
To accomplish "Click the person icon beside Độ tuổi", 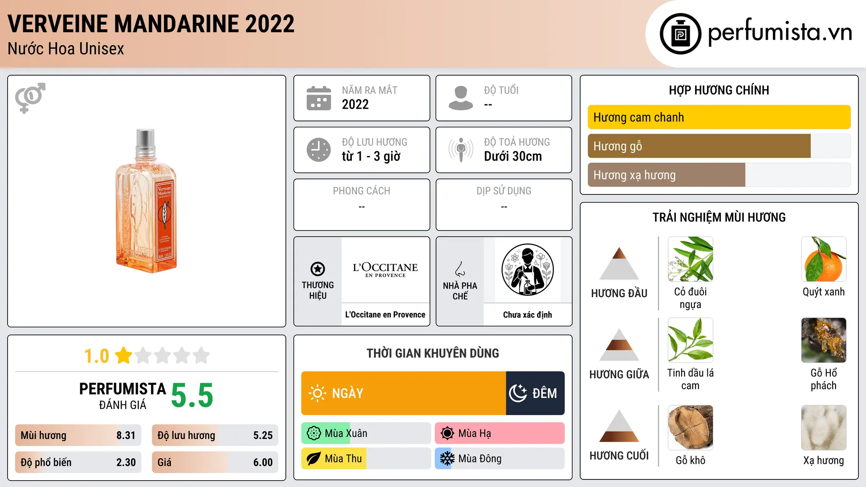I will click(461, 98).
